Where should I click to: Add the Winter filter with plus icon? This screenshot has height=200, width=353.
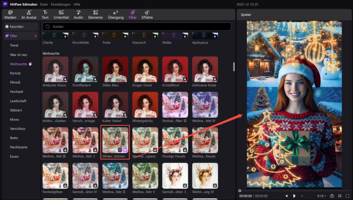[x=125, y=150]
